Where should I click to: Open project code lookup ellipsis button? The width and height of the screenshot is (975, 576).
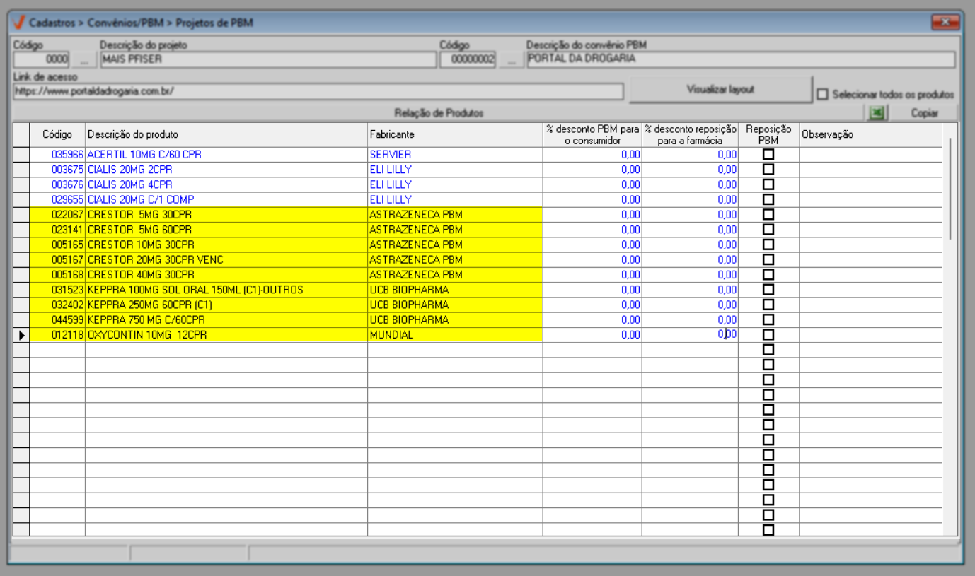point(83,59)
